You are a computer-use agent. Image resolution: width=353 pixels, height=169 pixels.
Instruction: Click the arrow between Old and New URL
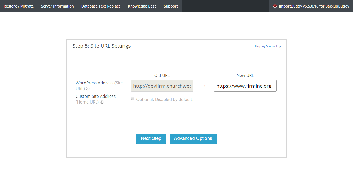204,86
